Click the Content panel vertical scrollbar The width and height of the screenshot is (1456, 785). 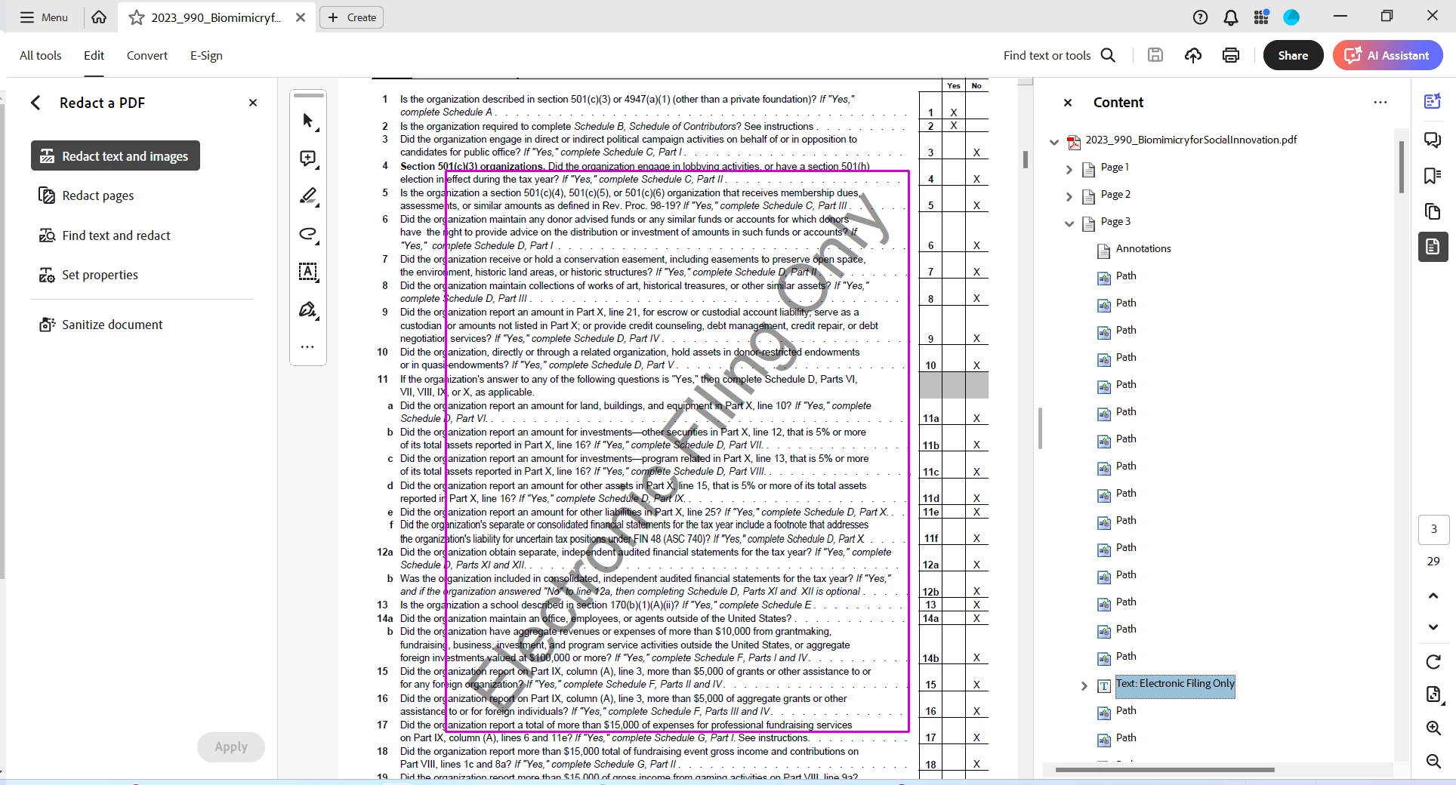point(1402,167)
